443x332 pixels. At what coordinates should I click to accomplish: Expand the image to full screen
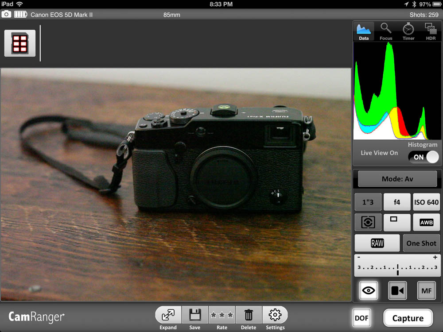click(168, 315)
